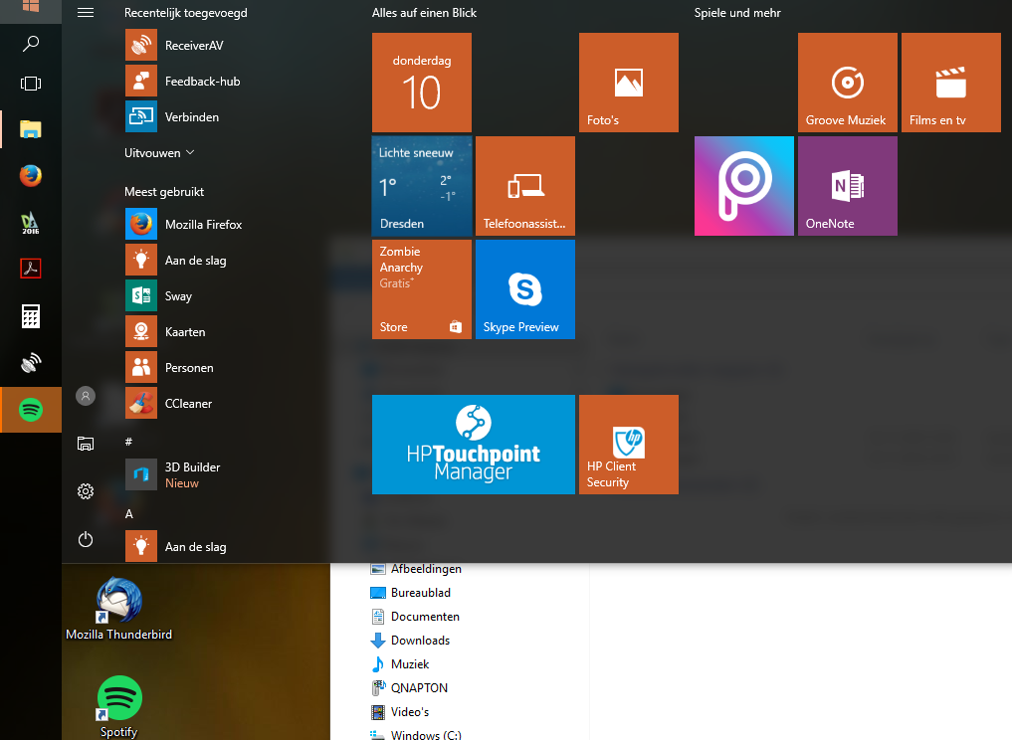
Task: Expand the Uitvouwen list
Action: coord(159,153)
